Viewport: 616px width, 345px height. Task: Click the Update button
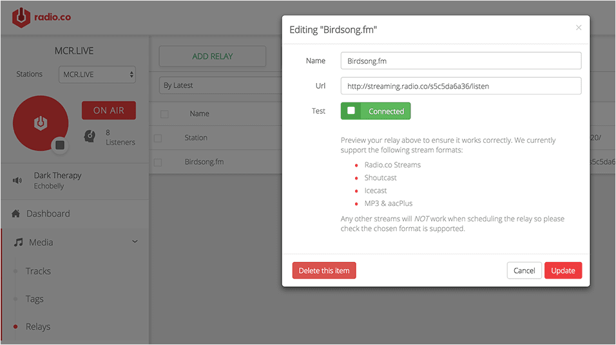(563, 270)
